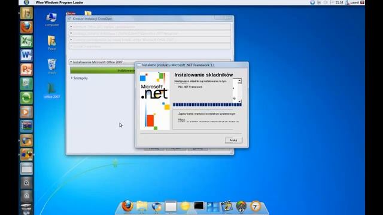This screenshot has width=383, height=215.
Task: Expand the third collapsed CrossOver step row
Action: pyautogui.click(x=150, y=39)
